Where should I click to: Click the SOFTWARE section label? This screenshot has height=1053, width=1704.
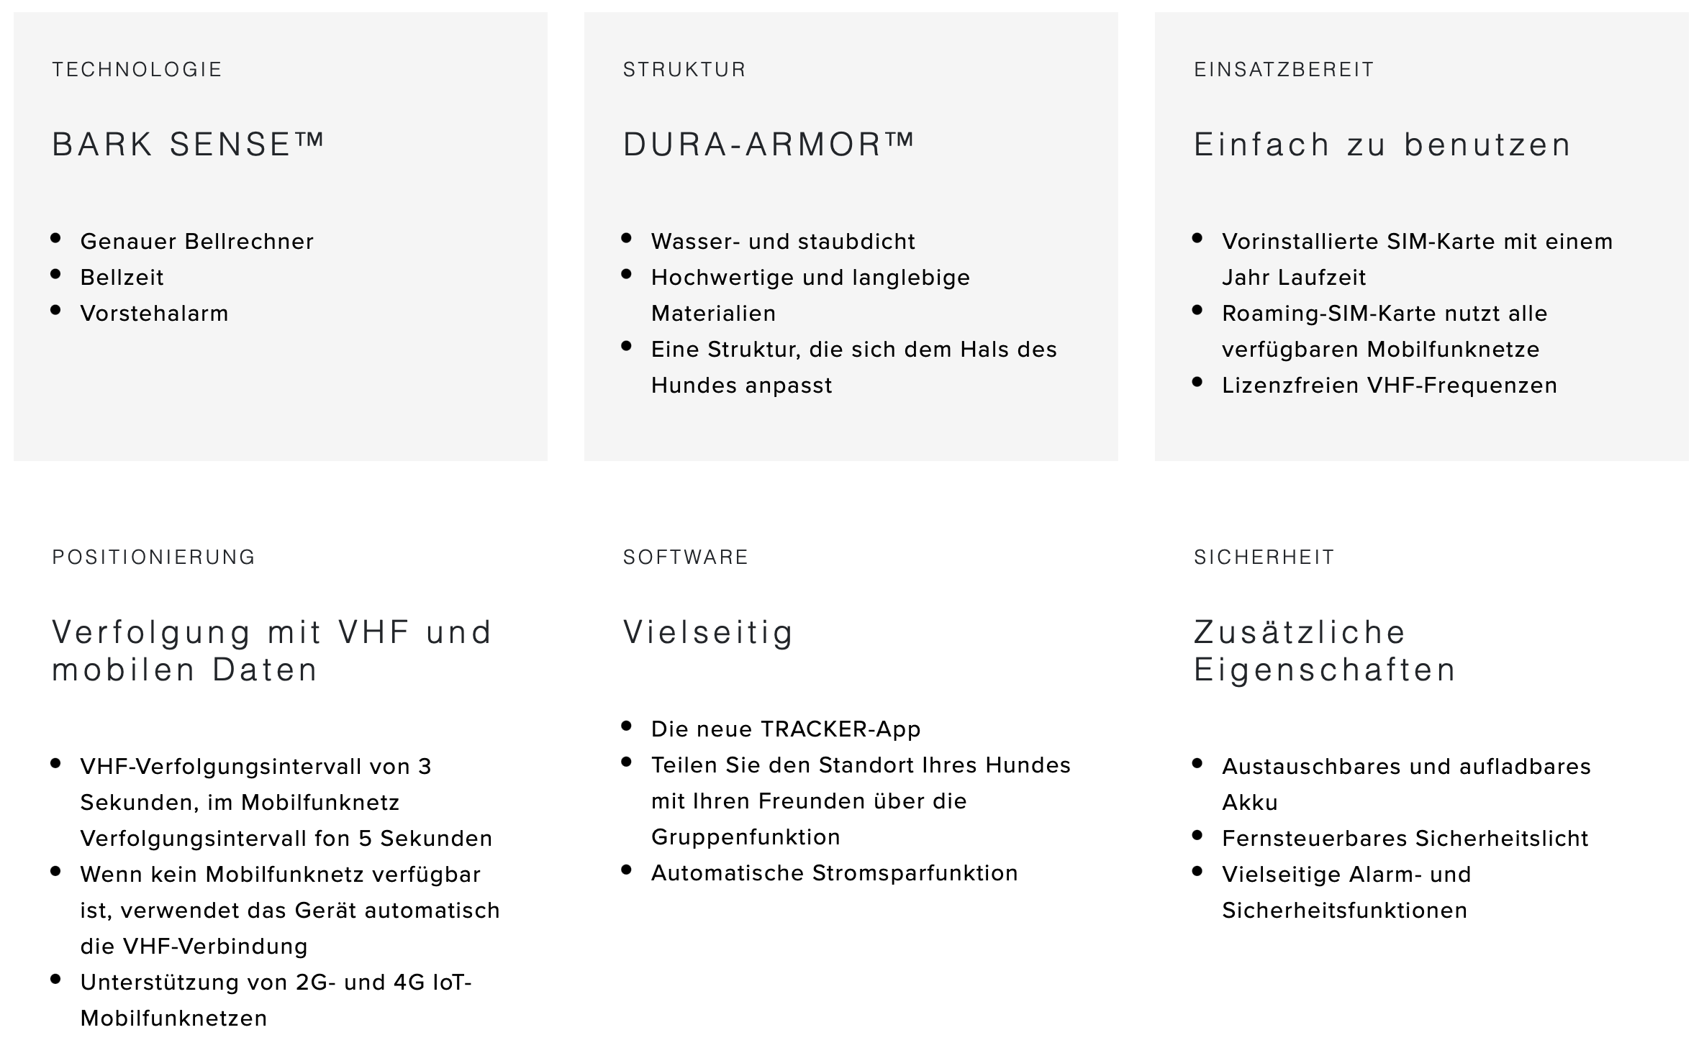coord(686,557)
